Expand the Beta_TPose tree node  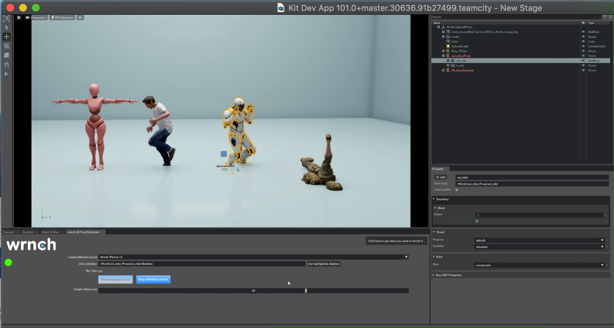(x=443, y=51)
